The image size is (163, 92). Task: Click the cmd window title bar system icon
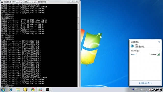(x=2, y=2)
